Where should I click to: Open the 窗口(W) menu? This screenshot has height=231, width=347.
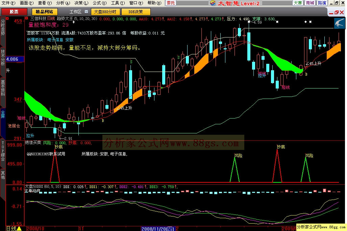[x=136, y=3]
